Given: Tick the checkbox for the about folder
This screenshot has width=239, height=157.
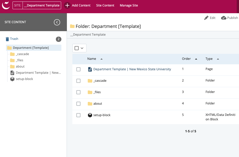Looking at the screenshot, I should click(78, 104).
